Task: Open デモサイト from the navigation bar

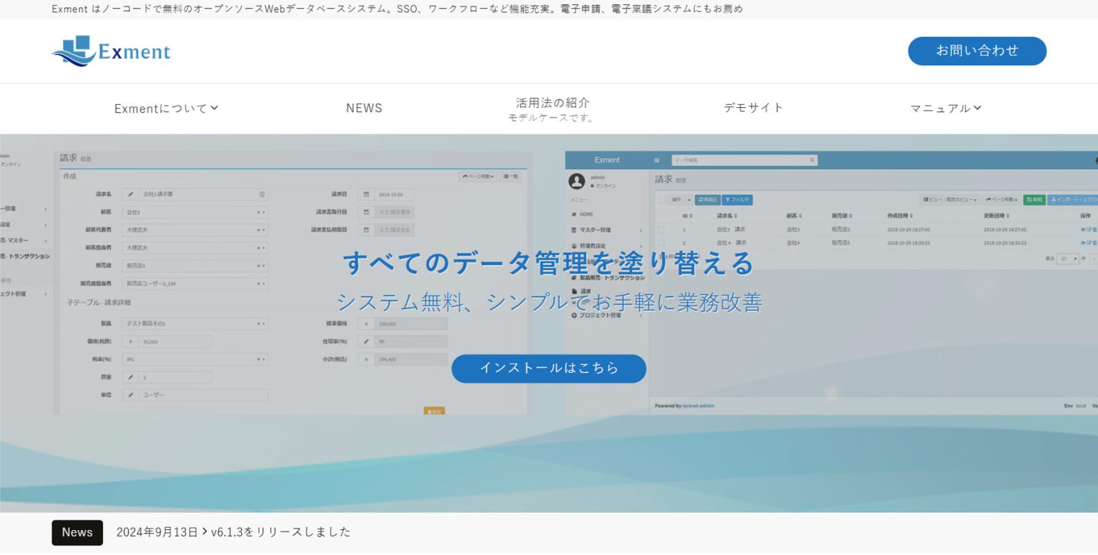Action: click(753, 108)
